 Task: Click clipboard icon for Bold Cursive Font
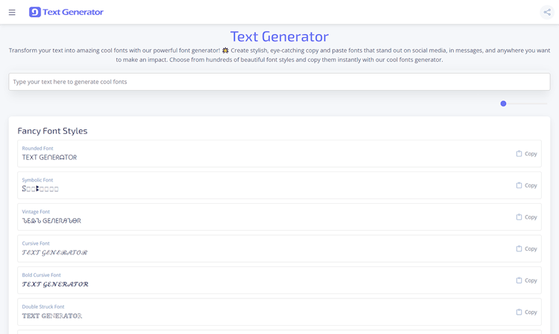(519, 280)
